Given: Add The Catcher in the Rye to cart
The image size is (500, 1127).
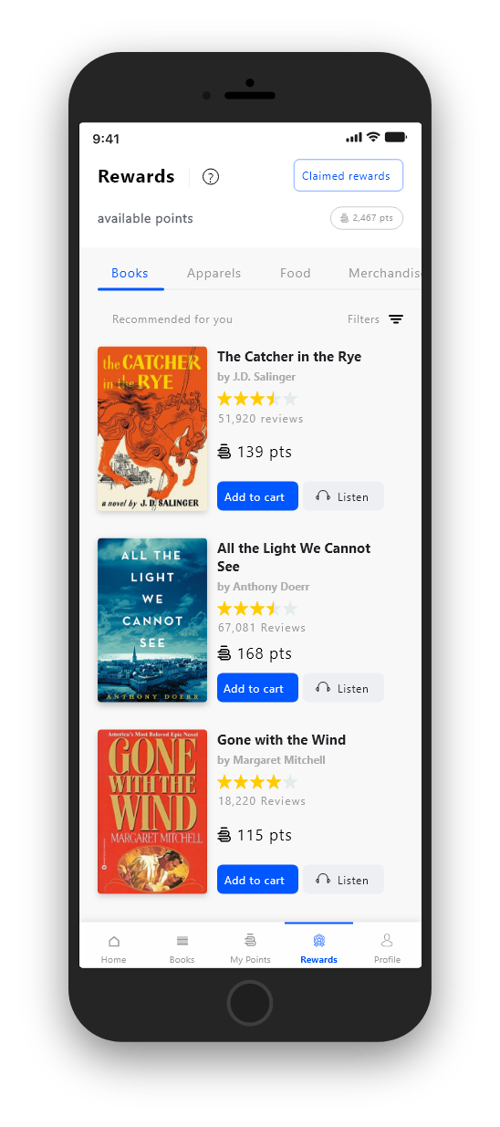Looking at the screenshot, I should 257,496.
